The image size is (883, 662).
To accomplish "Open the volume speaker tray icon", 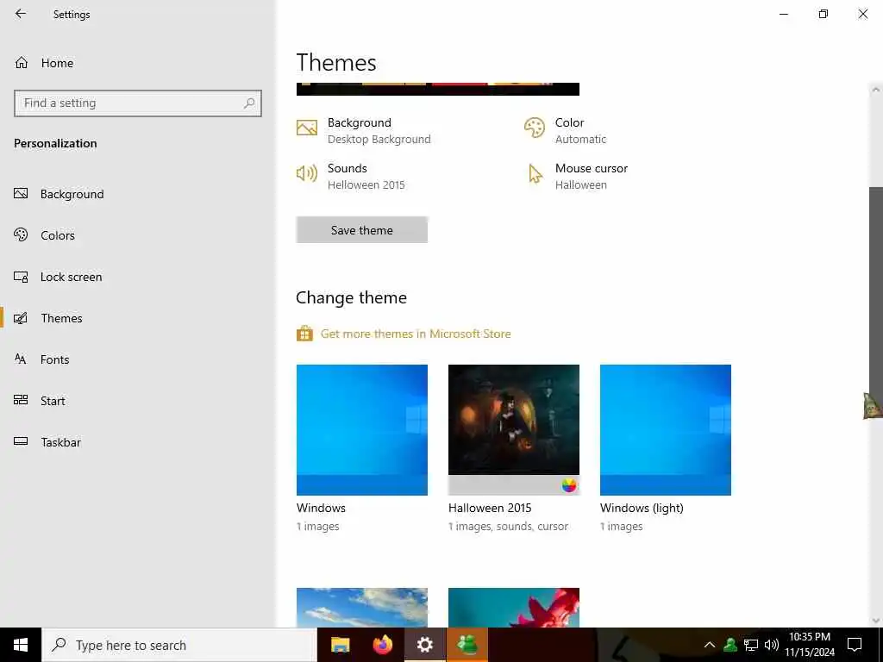I will (772, 645).
